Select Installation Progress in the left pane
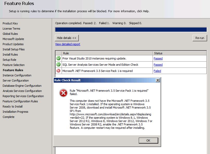The image size is (210, 154). point(16,112)
